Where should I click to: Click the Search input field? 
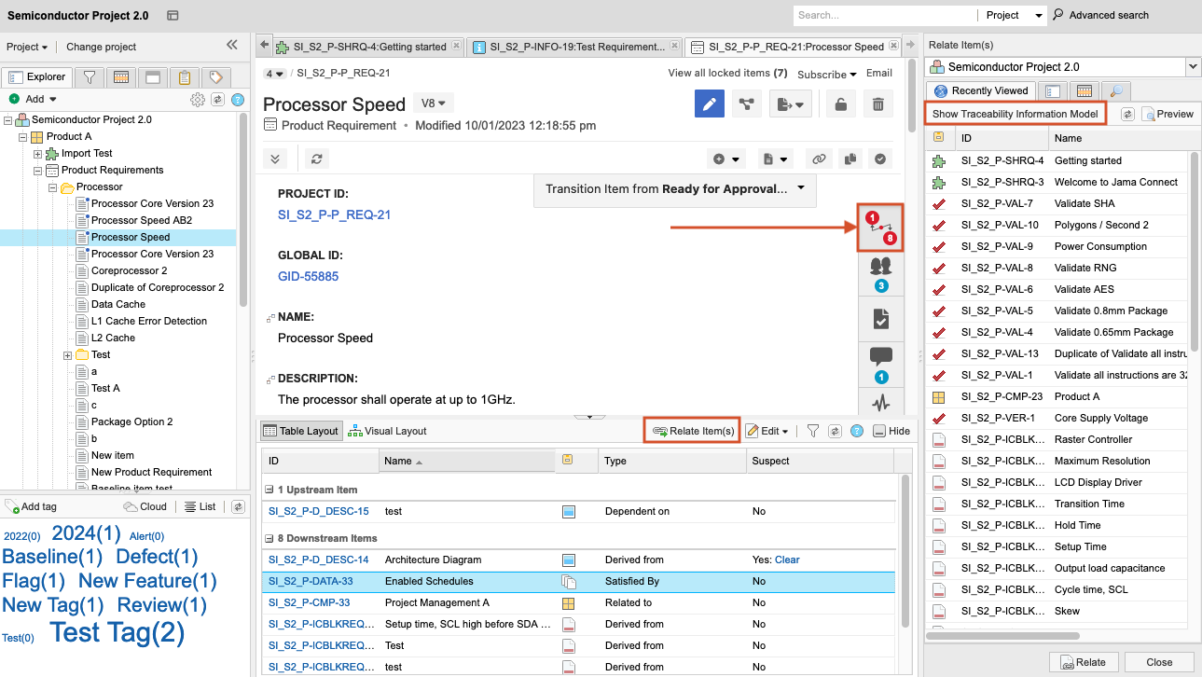tap(882, 15)
